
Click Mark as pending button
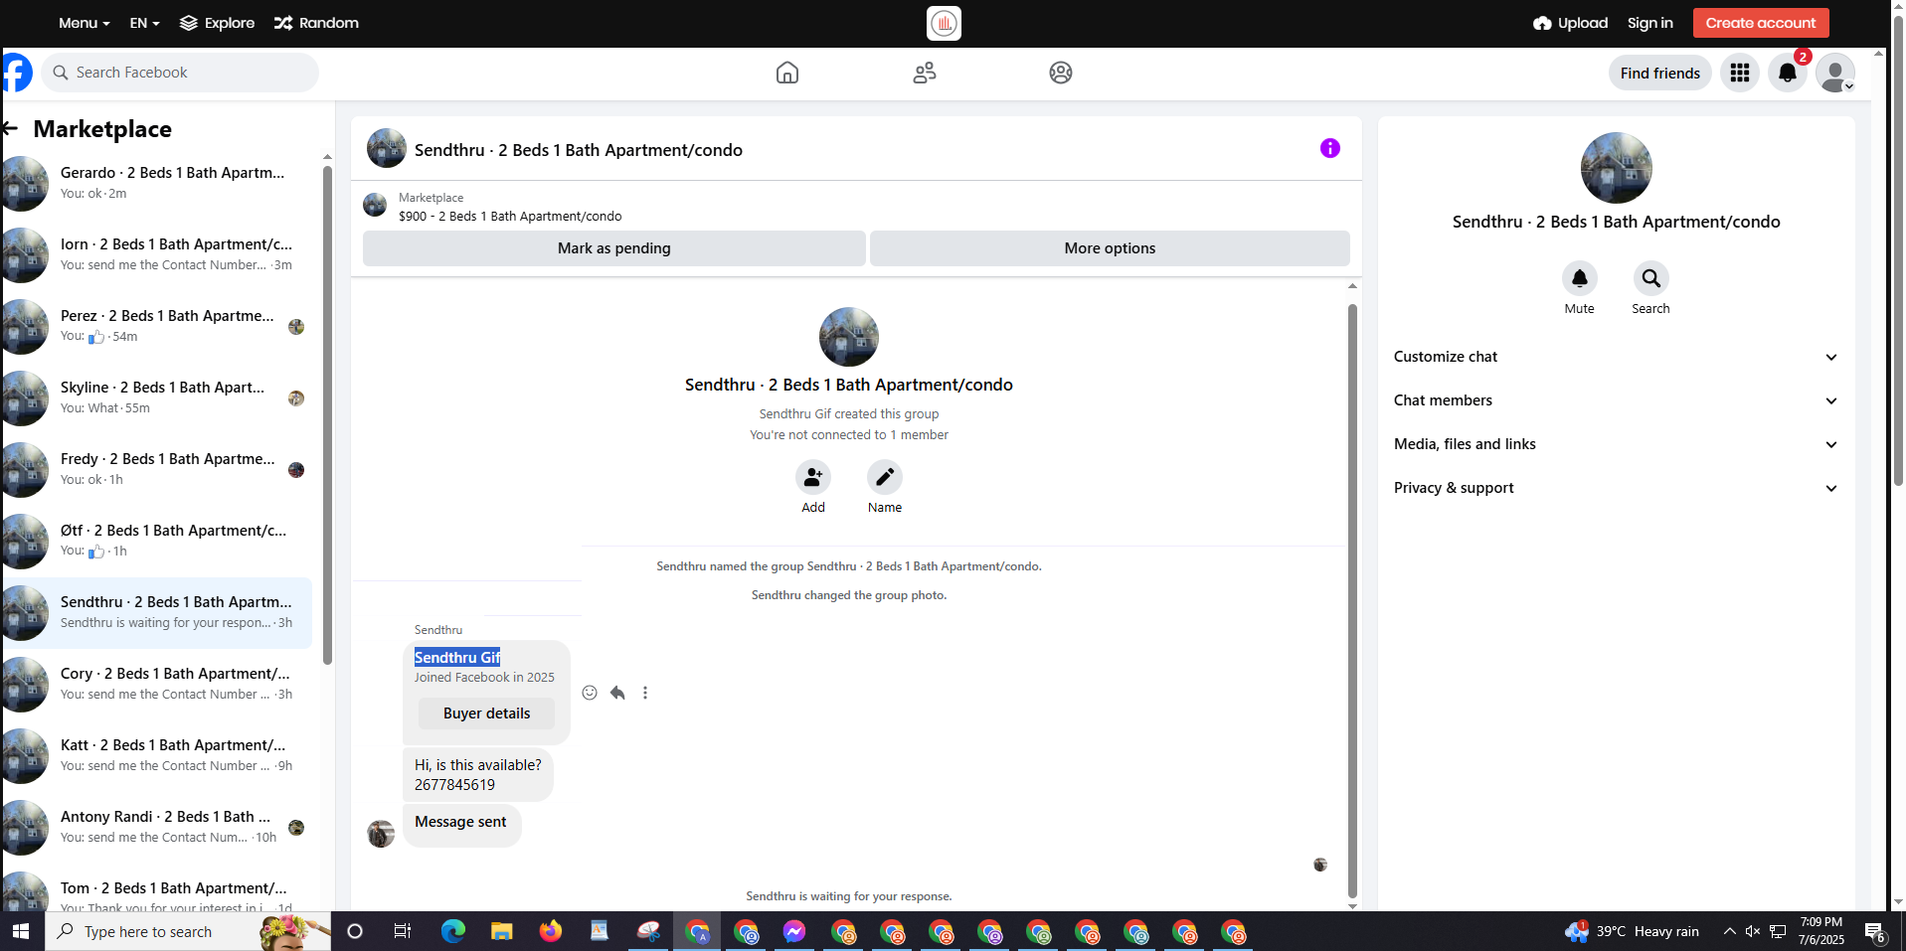pyautogui.click(x=614, y=248)
